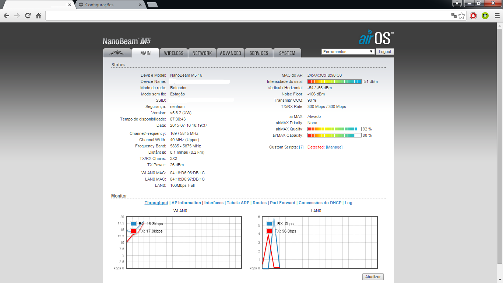Reload the current page

coord(28,15)
